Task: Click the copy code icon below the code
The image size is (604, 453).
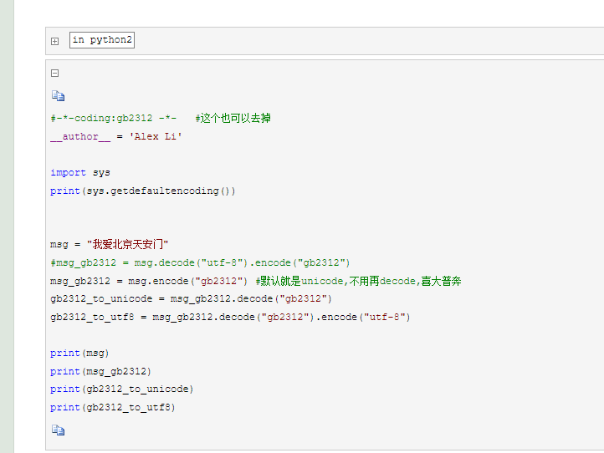Action: (58, 430)
